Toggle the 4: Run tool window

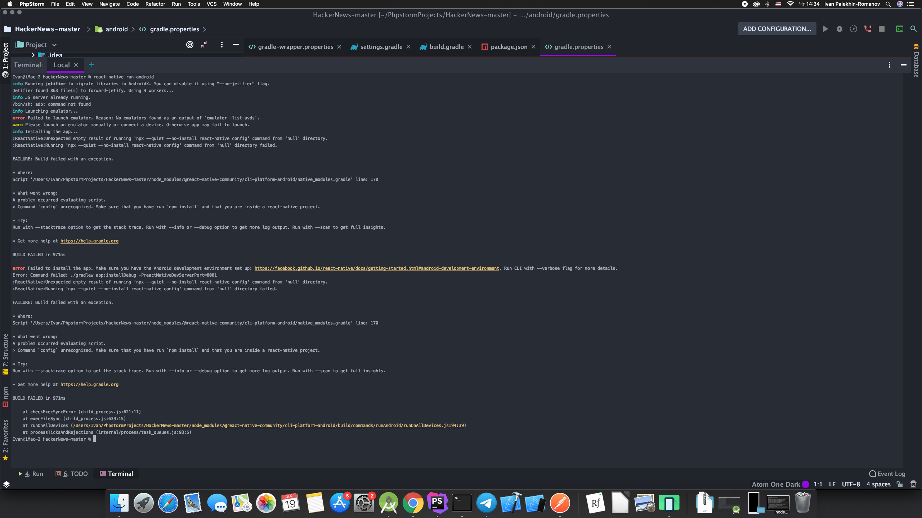pyautogui.click(x=31, y=474)
